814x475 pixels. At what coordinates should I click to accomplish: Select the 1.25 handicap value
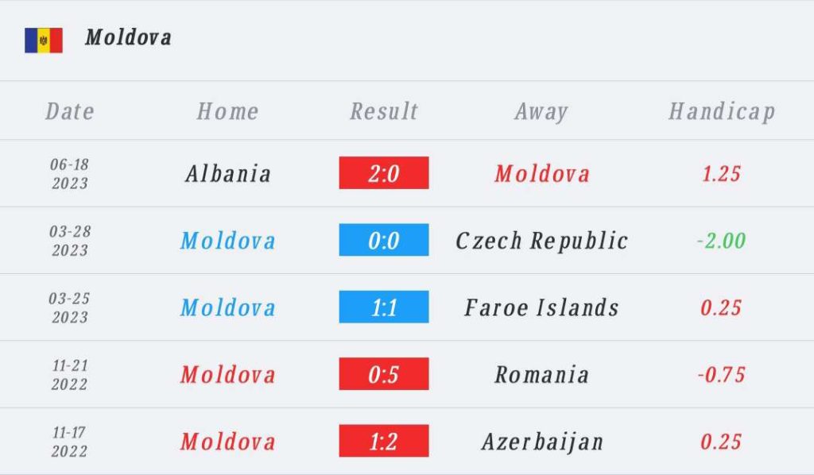point(722,174)
